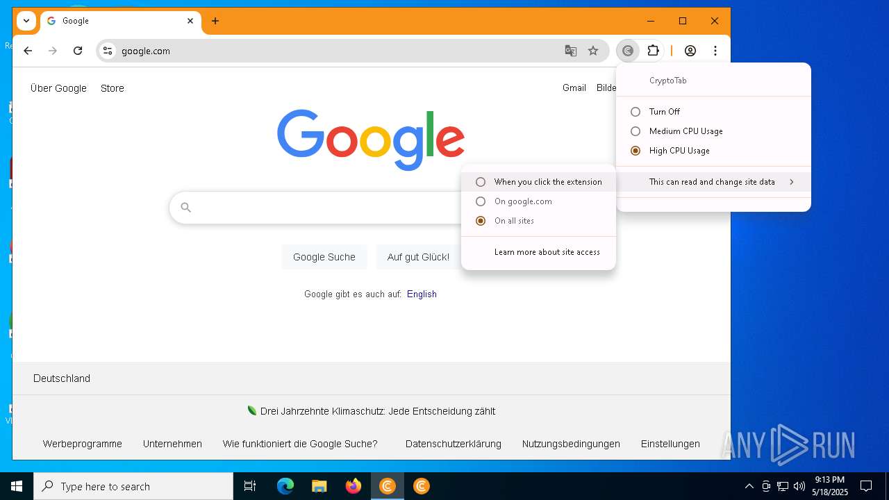
Task: Reload the page
Action: pyautogui.click(x=78, y=51)
